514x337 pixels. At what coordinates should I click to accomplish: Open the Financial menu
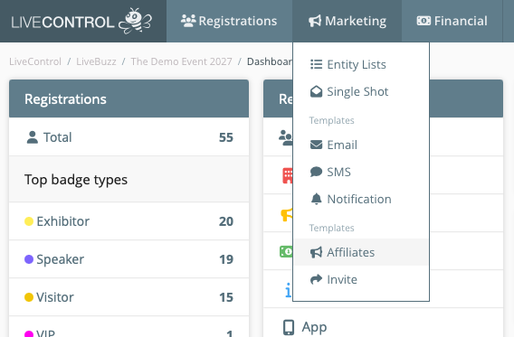click(x=452, y=21)
